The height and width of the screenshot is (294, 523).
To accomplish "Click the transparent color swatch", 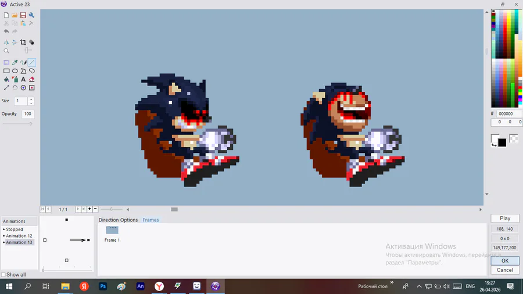I will click(514, 138).
